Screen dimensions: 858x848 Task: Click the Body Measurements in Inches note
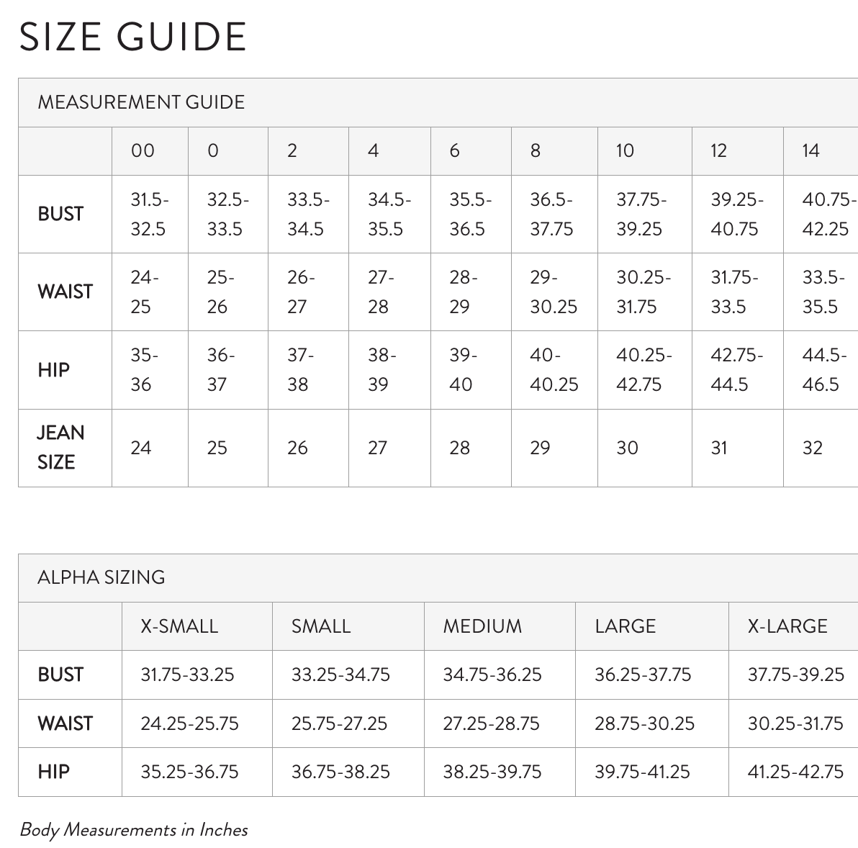(x=134, y=830)
